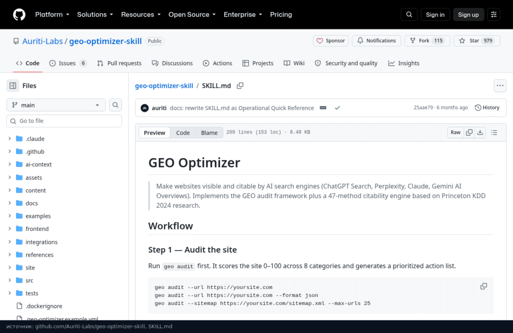Screen dimensions: 513x333
Task: Search files using the magnifier button beside main
Action: (x=115, y=105)
